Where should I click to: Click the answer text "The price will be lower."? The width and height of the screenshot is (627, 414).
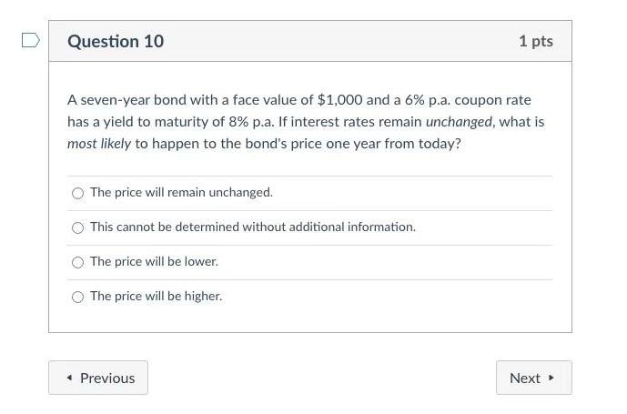point(154,261)
